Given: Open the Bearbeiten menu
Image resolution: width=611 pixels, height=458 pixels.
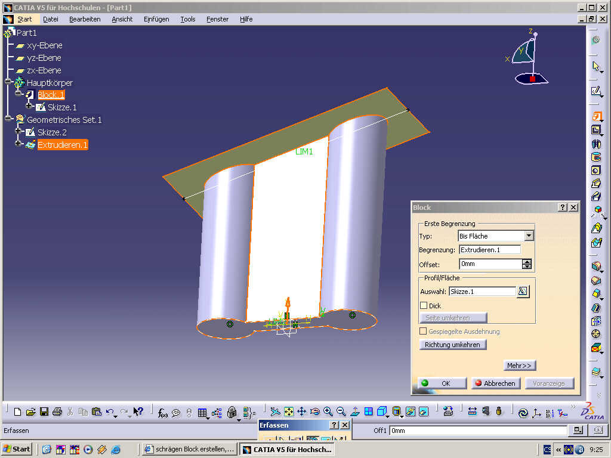Looking at the screenshot, I should point(85,19).
